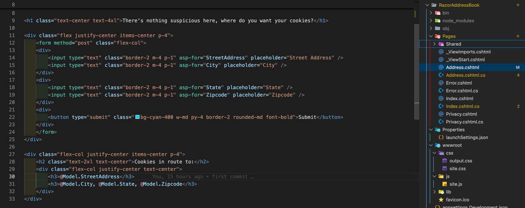Click line number 30 in the gutter
This screenshot has width=525, height=208.
pyautogui.click(x=12, y=177)
